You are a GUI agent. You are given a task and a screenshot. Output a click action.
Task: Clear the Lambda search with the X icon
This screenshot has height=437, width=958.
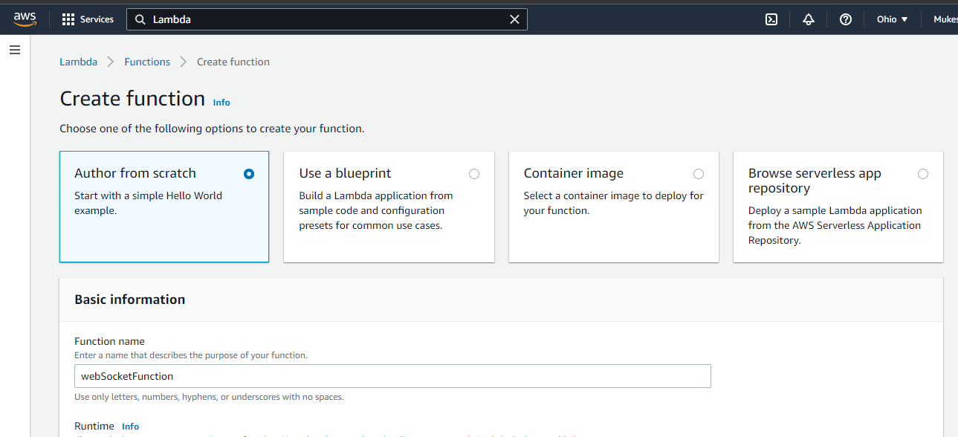pos(514,19)
